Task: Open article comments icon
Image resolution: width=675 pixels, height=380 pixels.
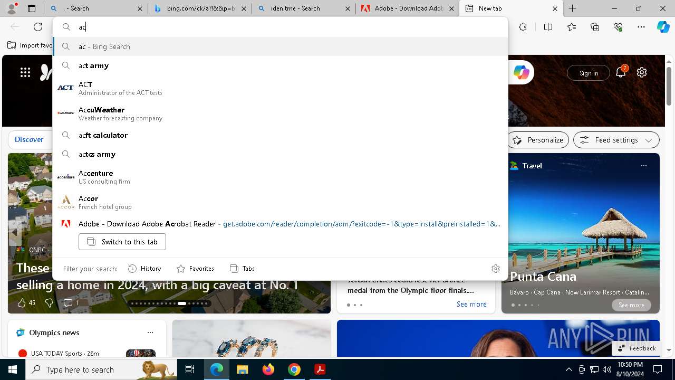Action: tap(68, 303)
